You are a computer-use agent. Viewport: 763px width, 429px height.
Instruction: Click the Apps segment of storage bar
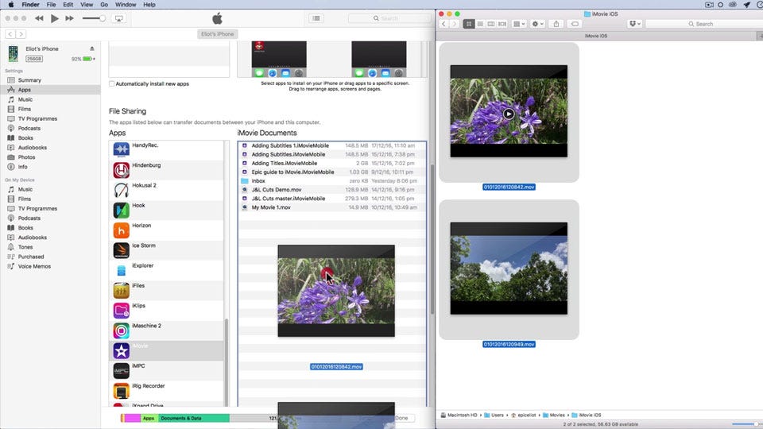pos(149,419)
